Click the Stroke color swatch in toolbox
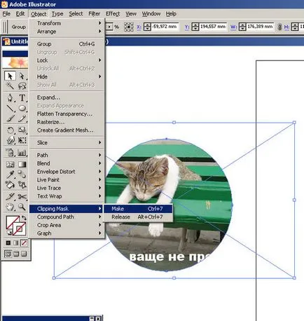This screenshot has width=304, height=321. pyautogui.click(x=19, y=228)
